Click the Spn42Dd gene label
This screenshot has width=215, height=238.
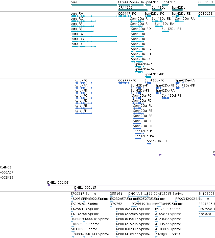[x=169, y=2]
